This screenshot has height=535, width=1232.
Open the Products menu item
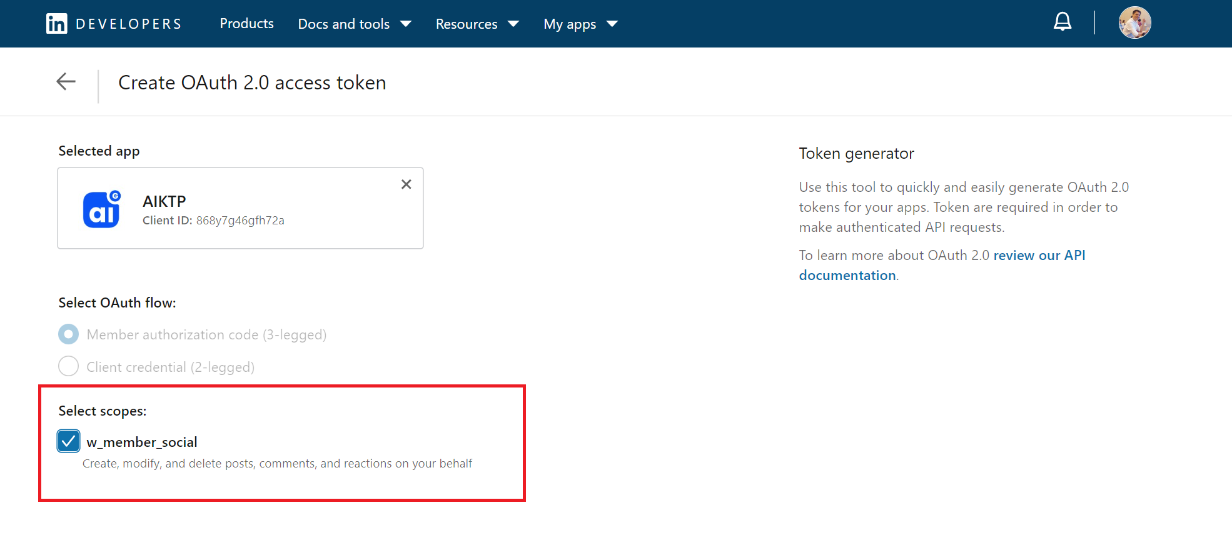click(x=246, y=24)
